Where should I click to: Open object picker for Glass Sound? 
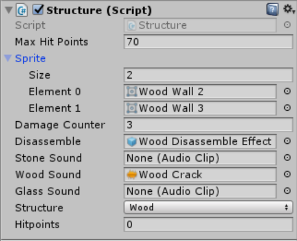[x=287, y=191]
